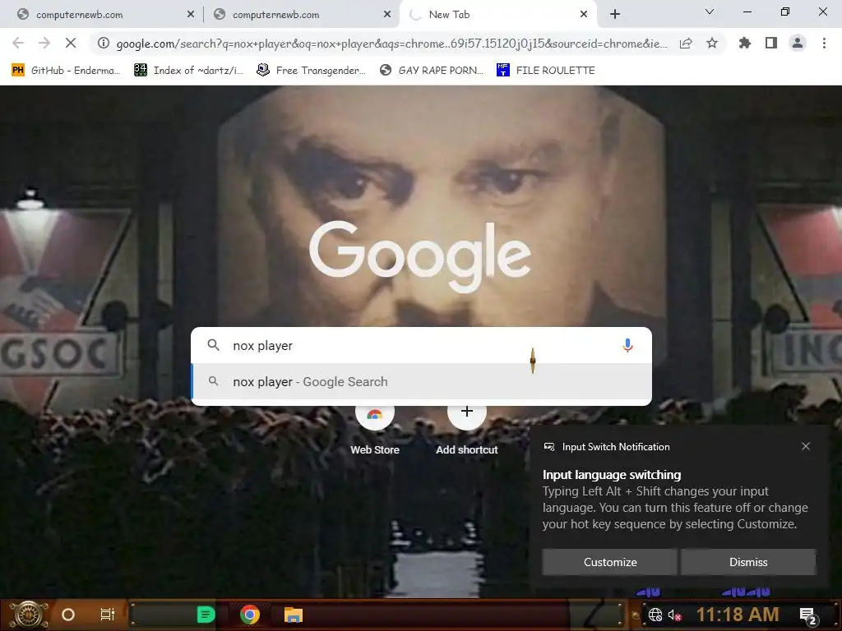This screenshot has height=631, width=842.
Task: Close the New Tab tab
Action: (584, 15)
